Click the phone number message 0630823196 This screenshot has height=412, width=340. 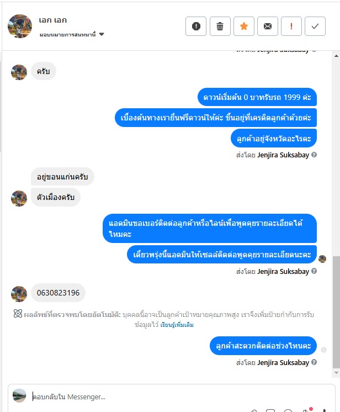[58, 293]
